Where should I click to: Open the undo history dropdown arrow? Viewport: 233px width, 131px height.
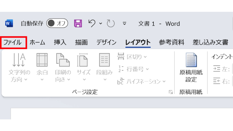click(x=100, y=24)
